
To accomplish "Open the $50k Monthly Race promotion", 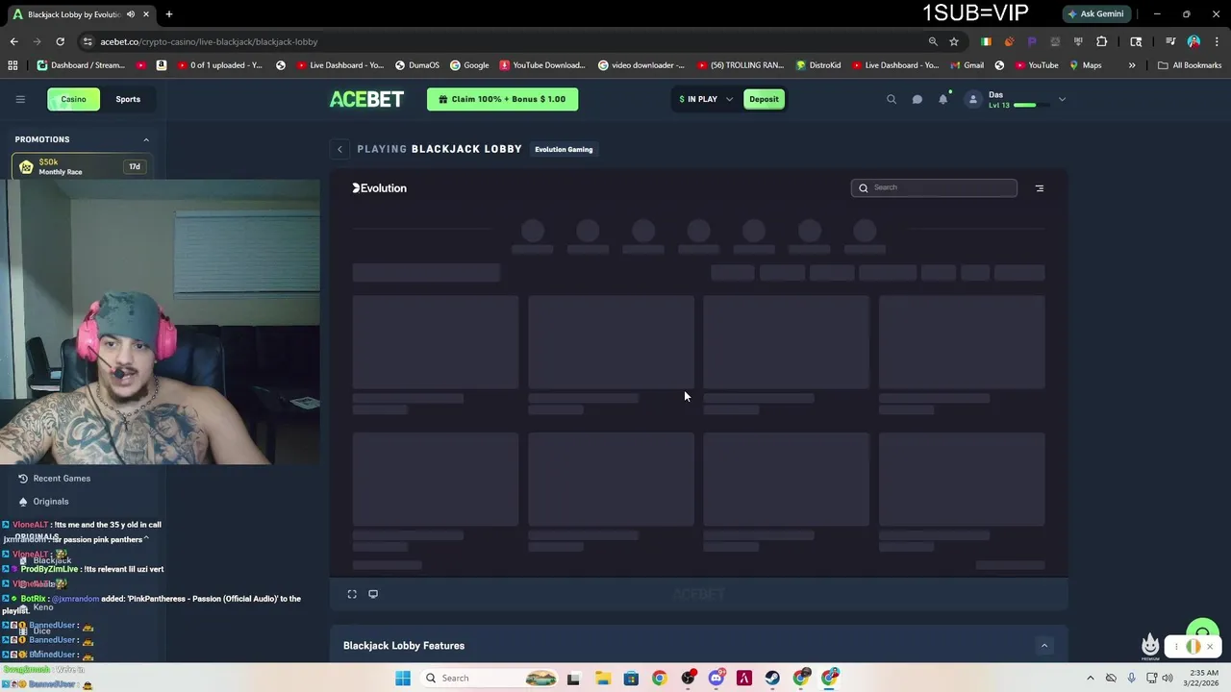I will [81, 166].
